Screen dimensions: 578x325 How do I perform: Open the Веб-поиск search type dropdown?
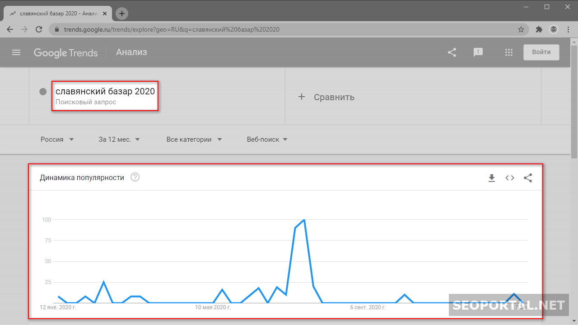(267, 139)
